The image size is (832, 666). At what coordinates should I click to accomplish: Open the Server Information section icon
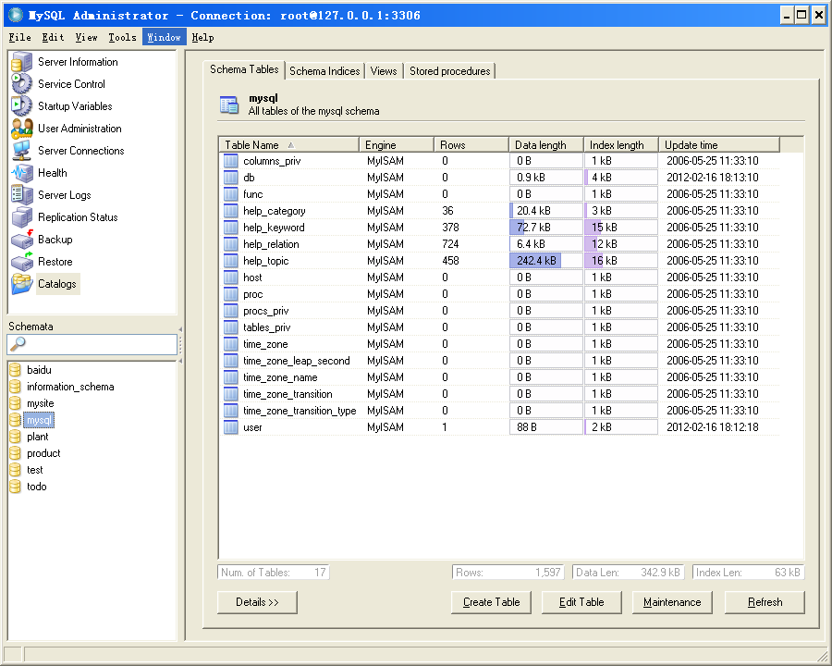[22, 62]
